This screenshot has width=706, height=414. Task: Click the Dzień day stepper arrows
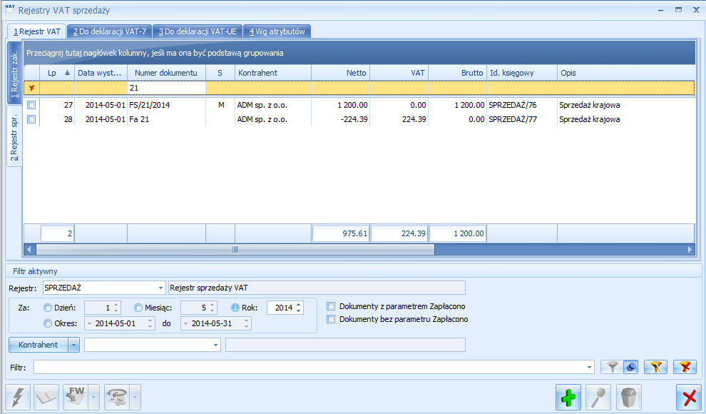[x=116, y=308]
